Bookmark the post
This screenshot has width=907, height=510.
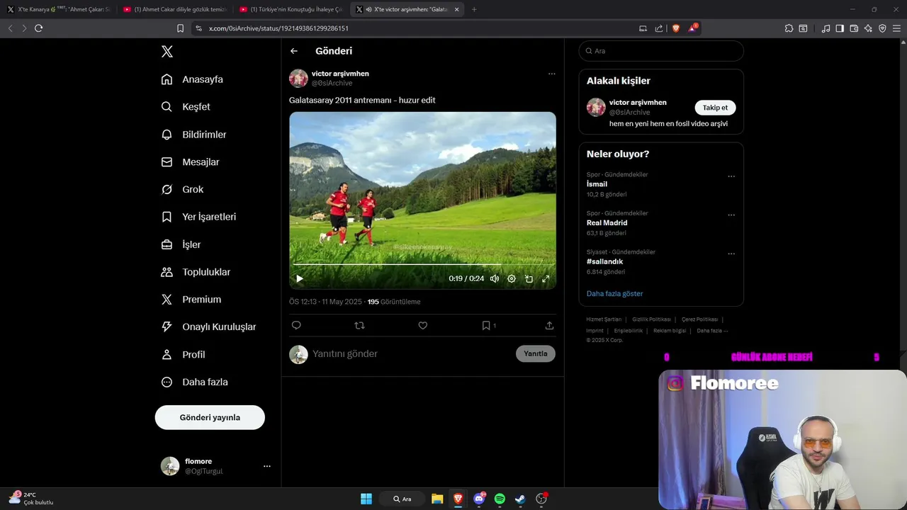pyautogui.click(x=486, y=325)
